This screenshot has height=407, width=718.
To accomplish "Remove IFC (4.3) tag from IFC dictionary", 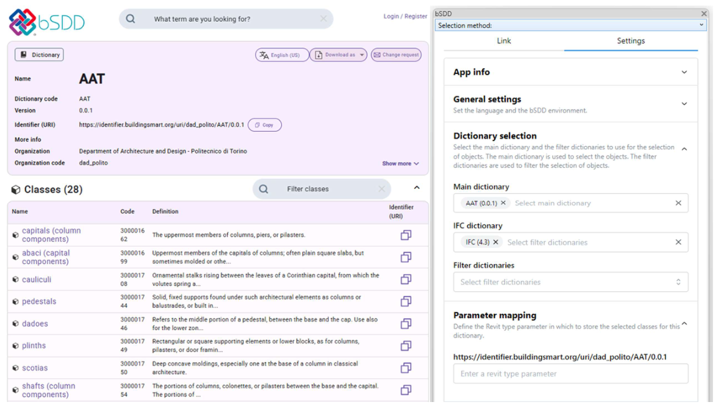I will click(495, 242).
